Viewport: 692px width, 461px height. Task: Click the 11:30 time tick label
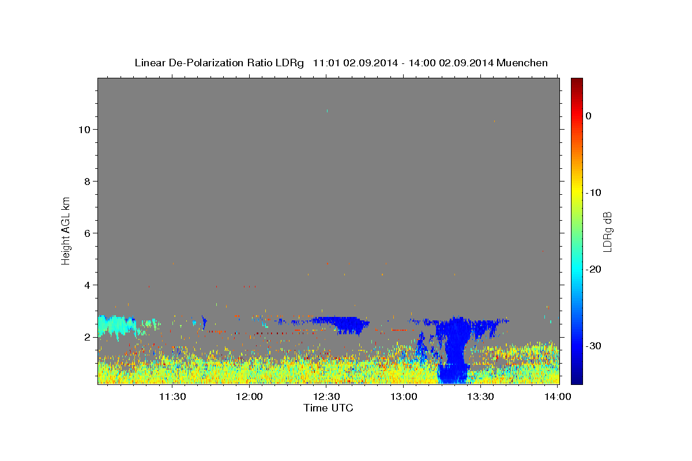click(x=172, y=396)
